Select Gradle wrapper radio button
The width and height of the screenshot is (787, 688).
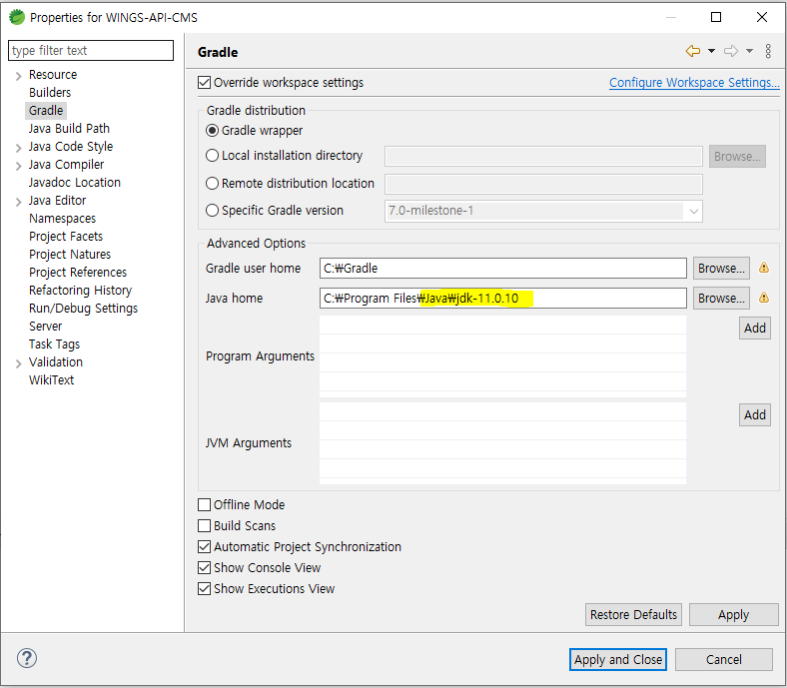click(x=213, y=131)
